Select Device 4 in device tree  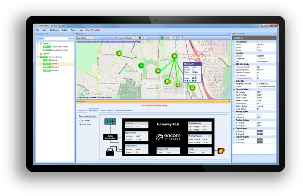tap(55, 71)
